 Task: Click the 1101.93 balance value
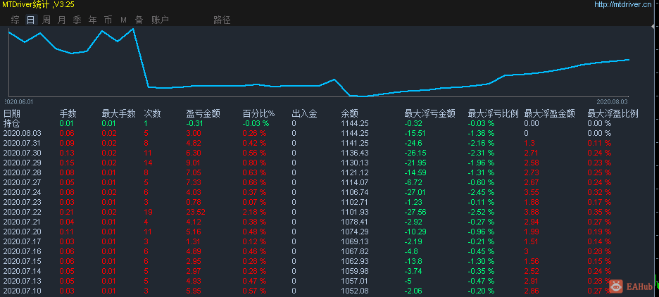tap(355, 212)
